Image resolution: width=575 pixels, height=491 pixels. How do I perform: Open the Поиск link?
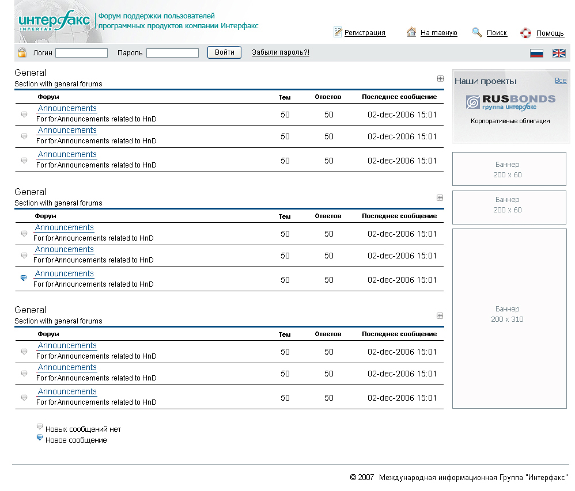pyautogui.click(x=497, y=33)
